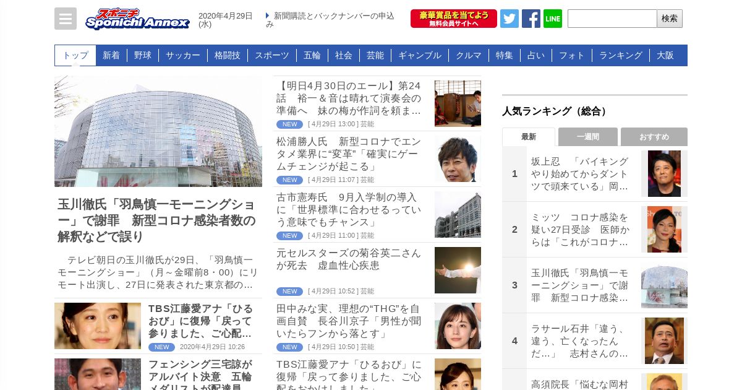The width and height of the screenshot is (742, 390).
Task: Open headline 玉川徹氏「羽鳥慎一モーニングショー」で謝罪
Action: pyautogui.click(x=156, y=220)
